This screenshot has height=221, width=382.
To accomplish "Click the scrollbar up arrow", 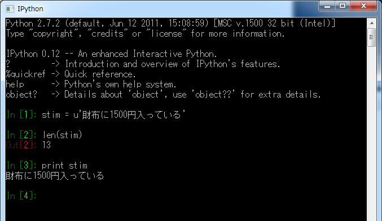I will (371, 23).
